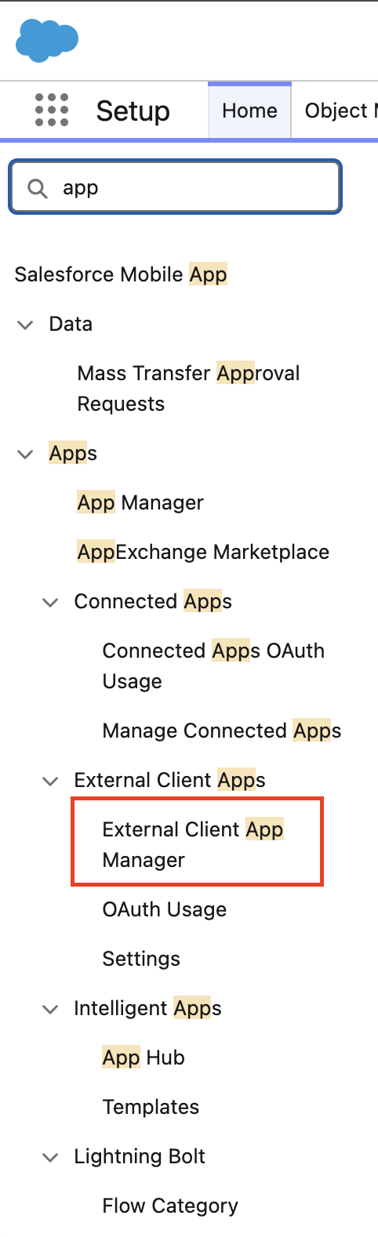378x1237 pixels.
Task: Click the search magnifier icon
Action: (x=37, y=188)
